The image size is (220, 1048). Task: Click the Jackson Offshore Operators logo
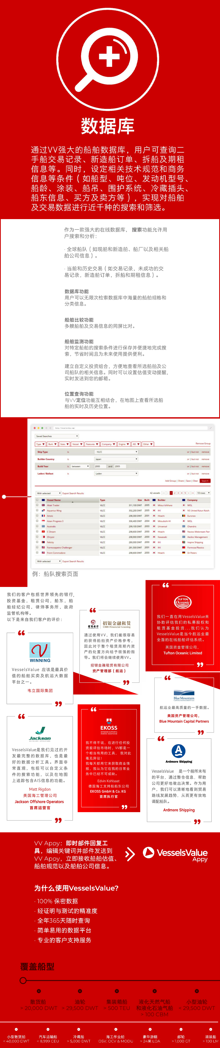40,734
